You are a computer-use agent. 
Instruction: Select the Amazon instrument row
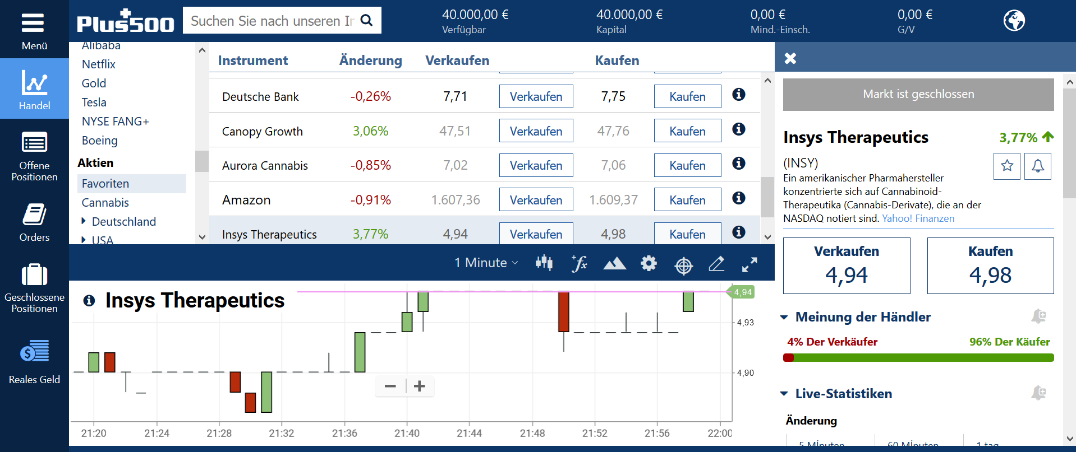point(485,199)
